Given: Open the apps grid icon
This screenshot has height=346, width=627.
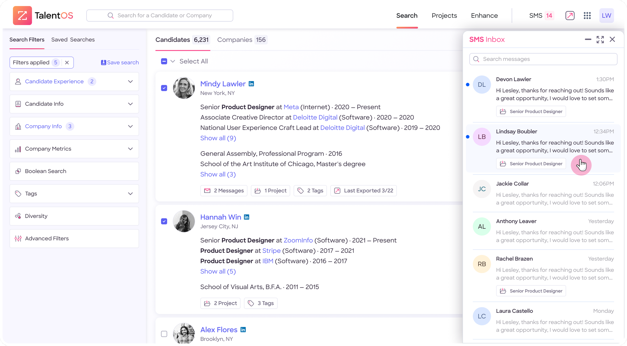Looking at the screenshot, I should coord(587,16).
